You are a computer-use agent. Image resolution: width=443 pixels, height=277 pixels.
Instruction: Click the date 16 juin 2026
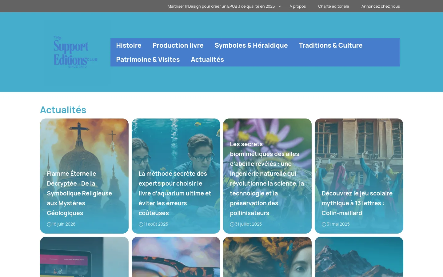pos(64,224)
